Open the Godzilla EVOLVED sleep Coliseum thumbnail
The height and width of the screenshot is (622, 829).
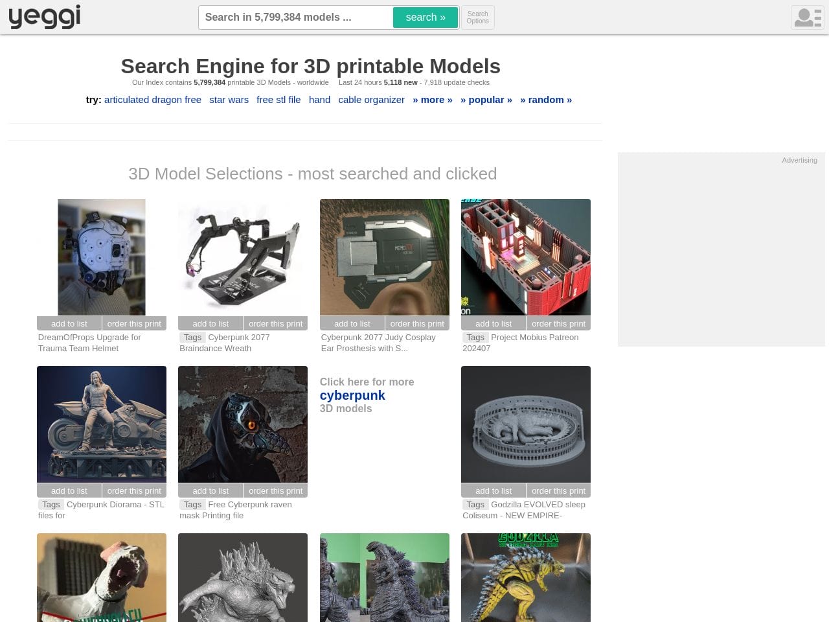click(x=525, y=424)
